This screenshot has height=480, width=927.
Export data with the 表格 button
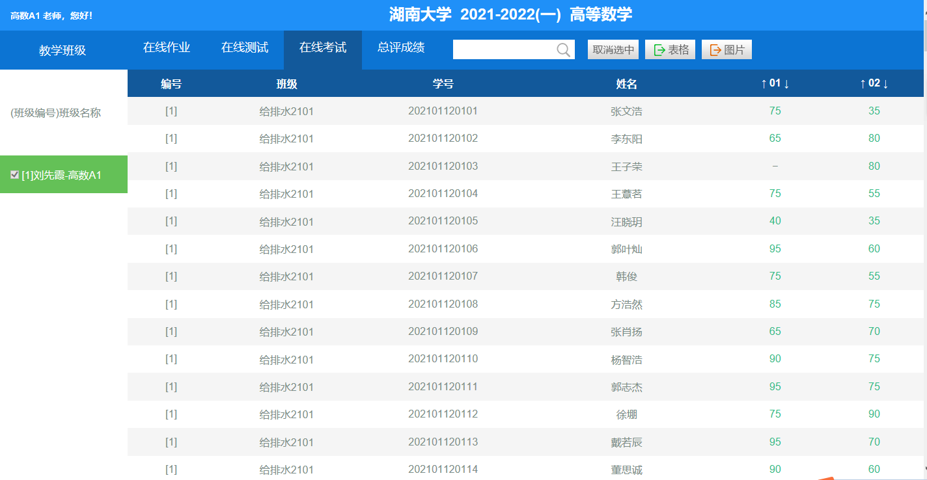point(671,49)
